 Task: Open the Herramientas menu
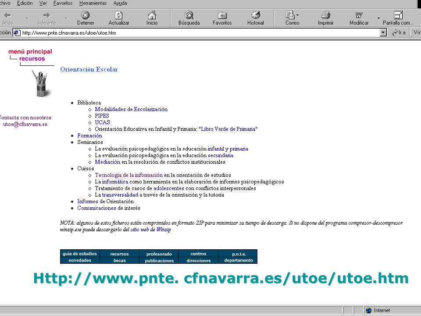93,3
